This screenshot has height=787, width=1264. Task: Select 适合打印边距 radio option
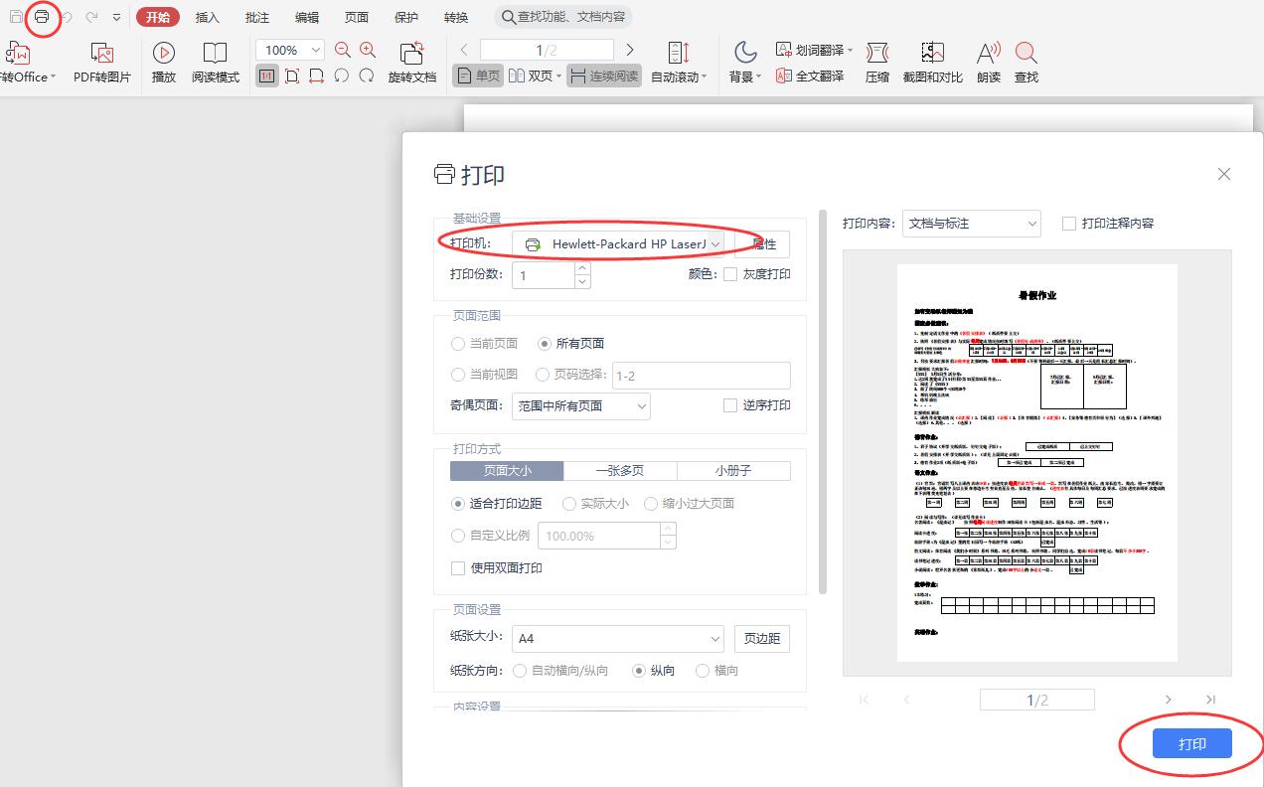point(458,504)
